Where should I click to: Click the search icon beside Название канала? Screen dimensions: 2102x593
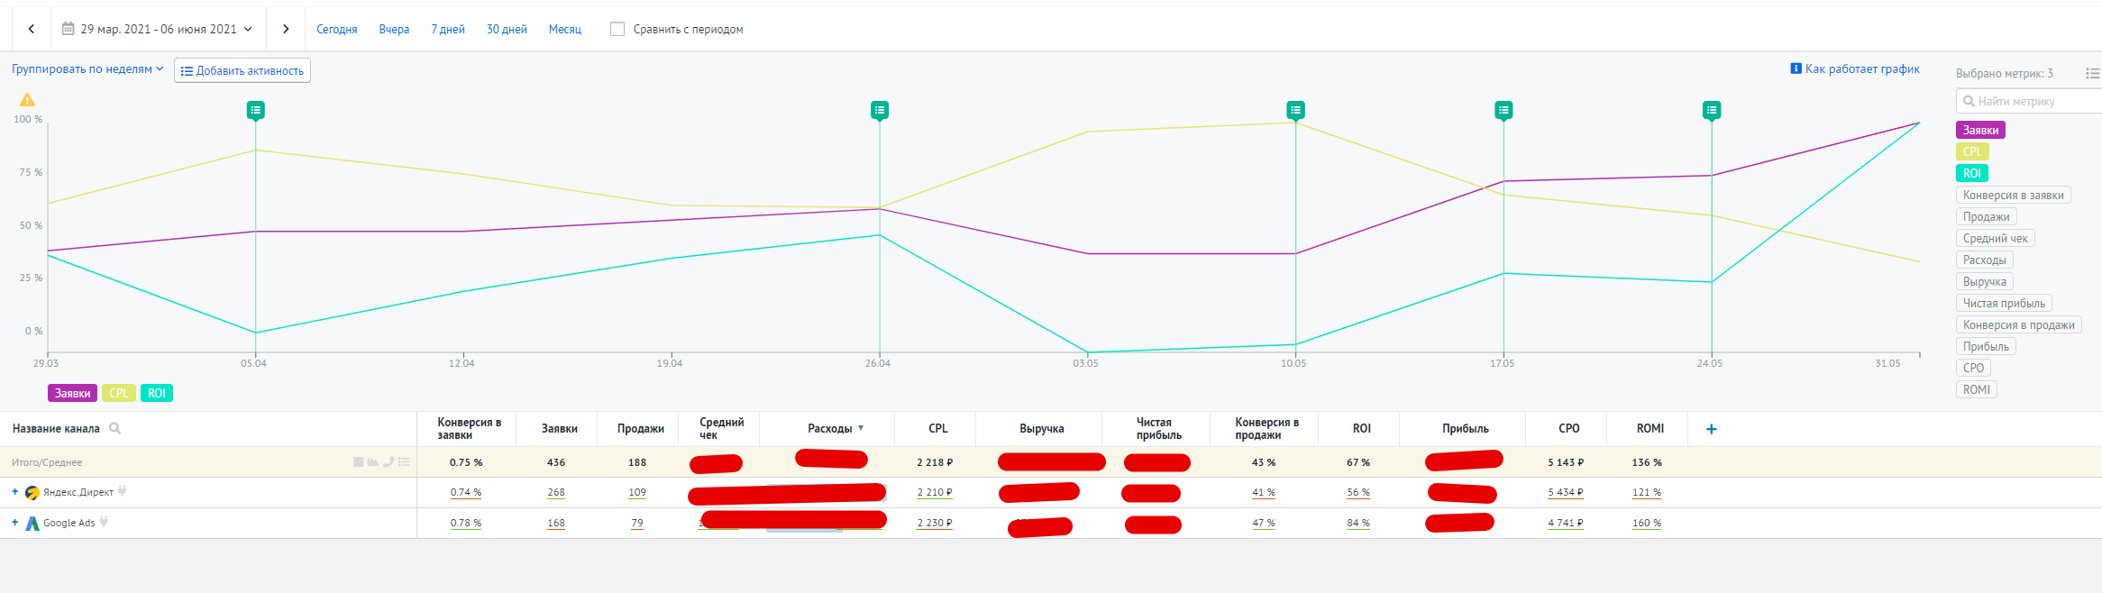pos(115,428)
